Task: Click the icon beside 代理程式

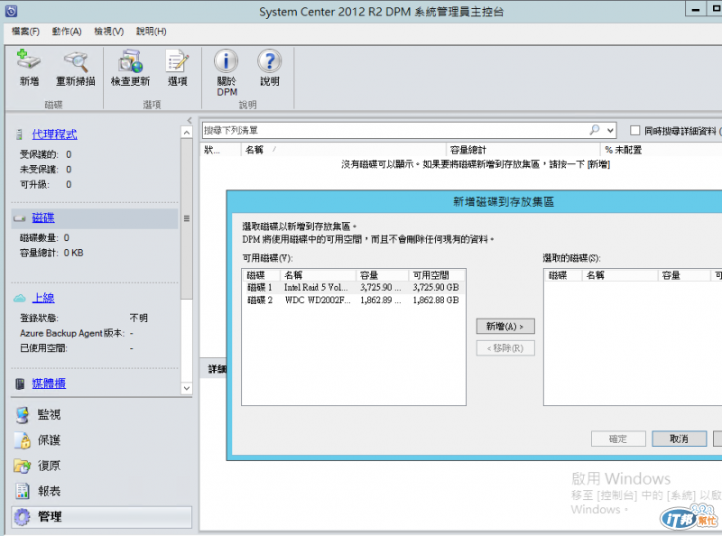Action: [x=19, y=134]
